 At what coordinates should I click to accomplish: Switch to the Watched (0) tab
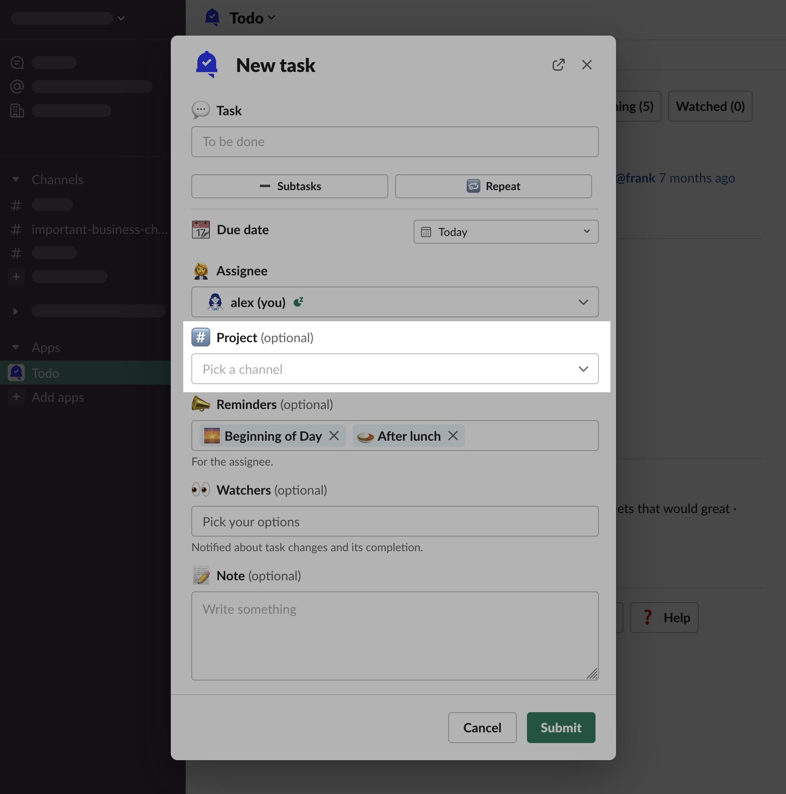click(x=710, y=106)
